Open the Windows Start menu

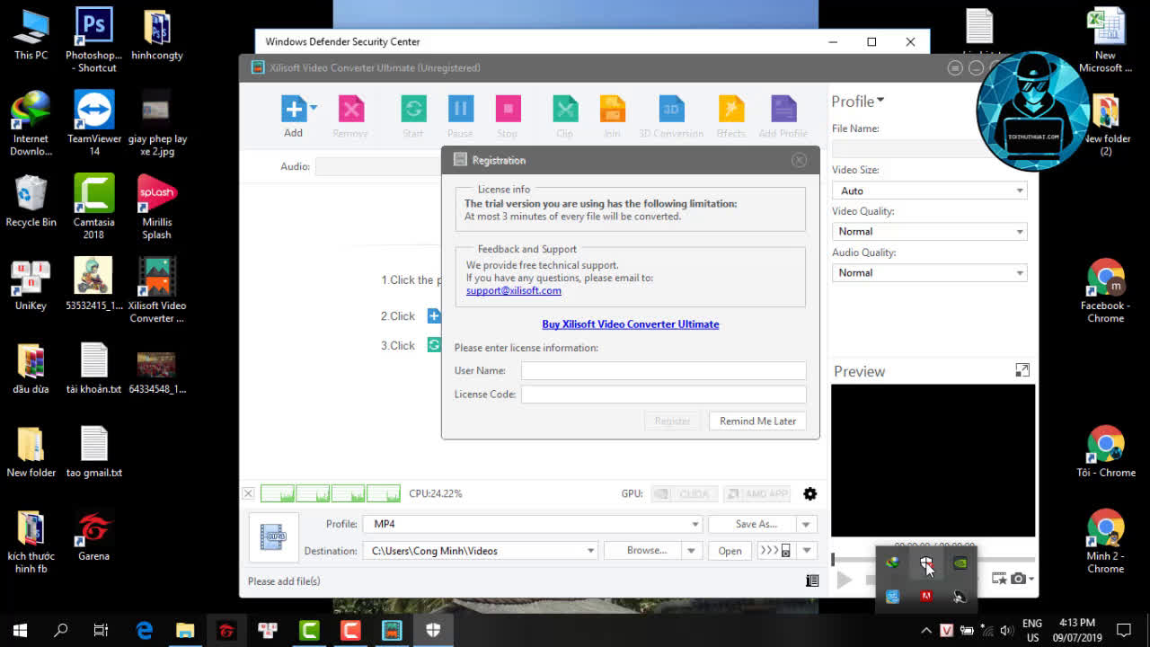click(20, 631)
